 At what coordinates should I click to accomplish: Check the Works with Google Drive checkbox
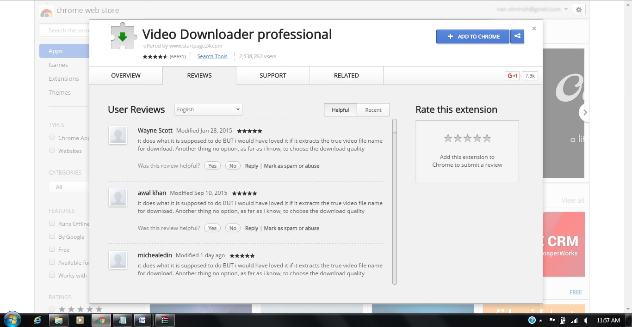[x=52, y=275]
